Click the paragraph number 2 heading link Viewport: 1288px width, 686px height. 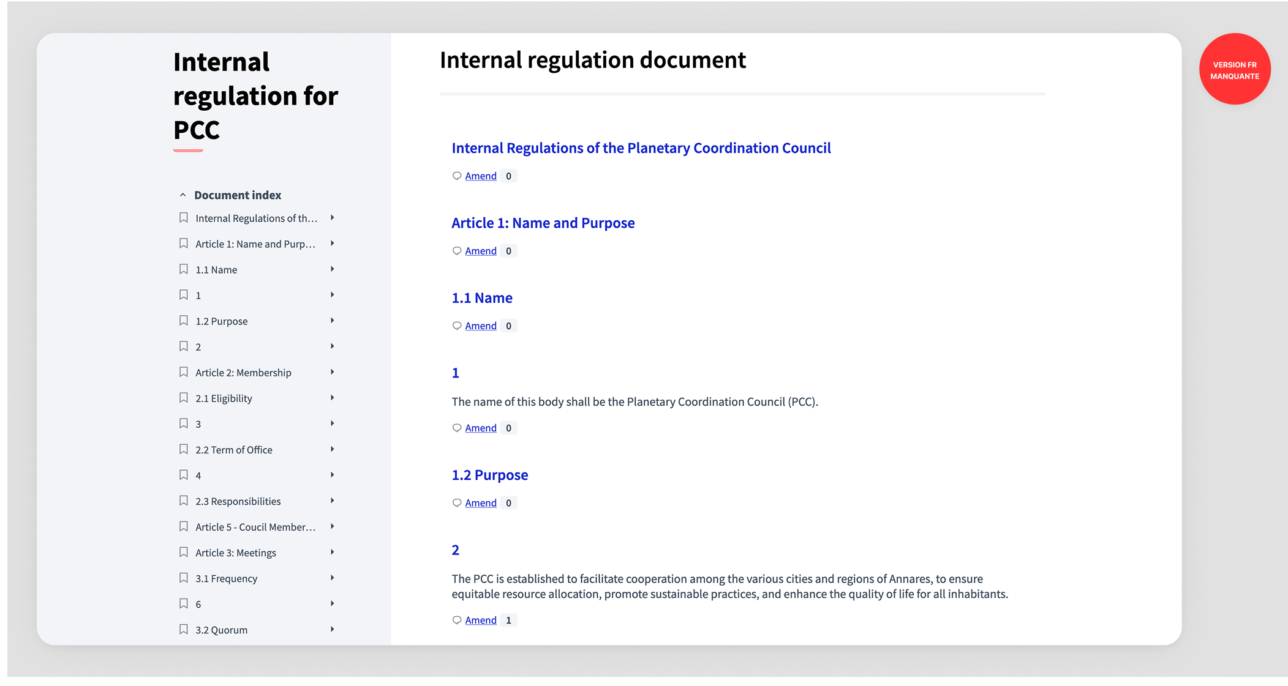(456, 550)
